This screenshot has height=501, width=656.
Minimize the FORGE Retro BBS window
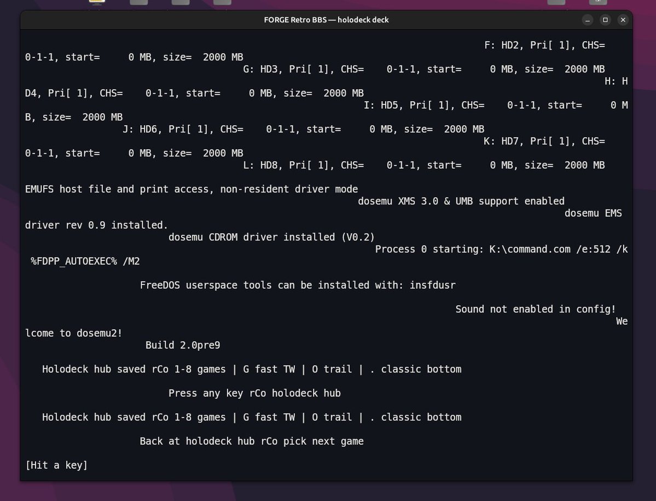point(588,20)
